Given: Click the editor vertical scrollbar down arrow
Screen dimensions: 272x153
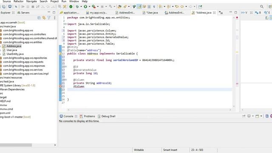Looking at the screenshot, I should (234, 106).
